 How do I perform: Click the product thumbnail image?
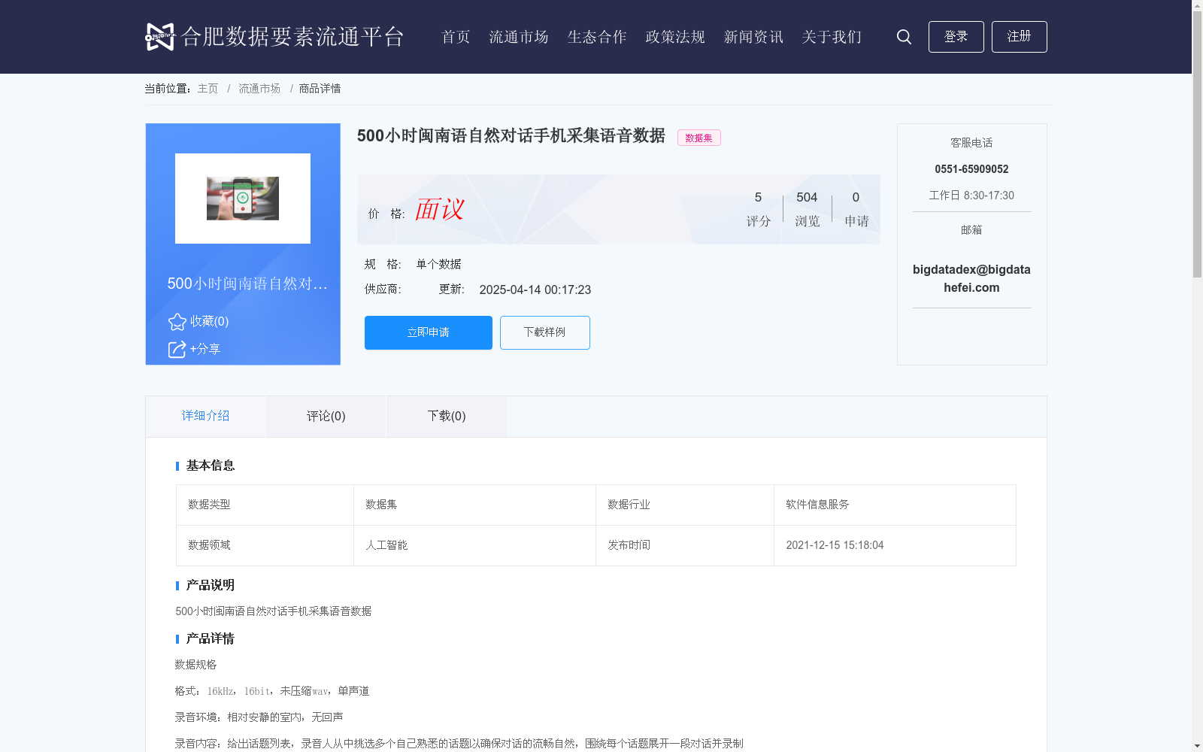click(243, 199)
